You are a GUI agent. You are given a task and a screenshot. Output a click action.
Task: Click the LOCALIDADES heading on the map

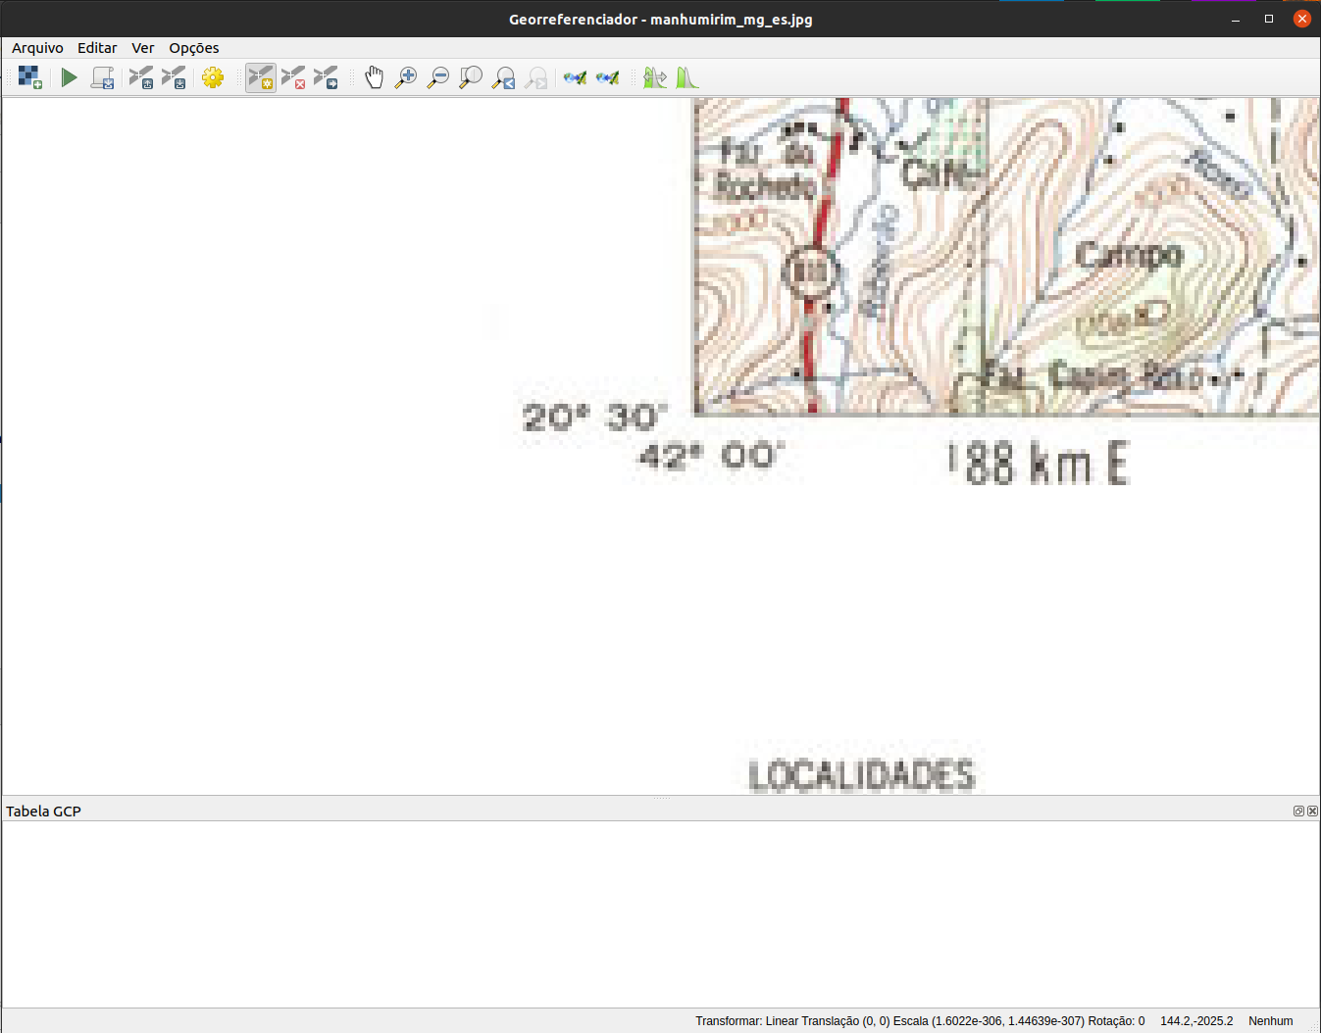pyautogui.click(x=862, y=775)
